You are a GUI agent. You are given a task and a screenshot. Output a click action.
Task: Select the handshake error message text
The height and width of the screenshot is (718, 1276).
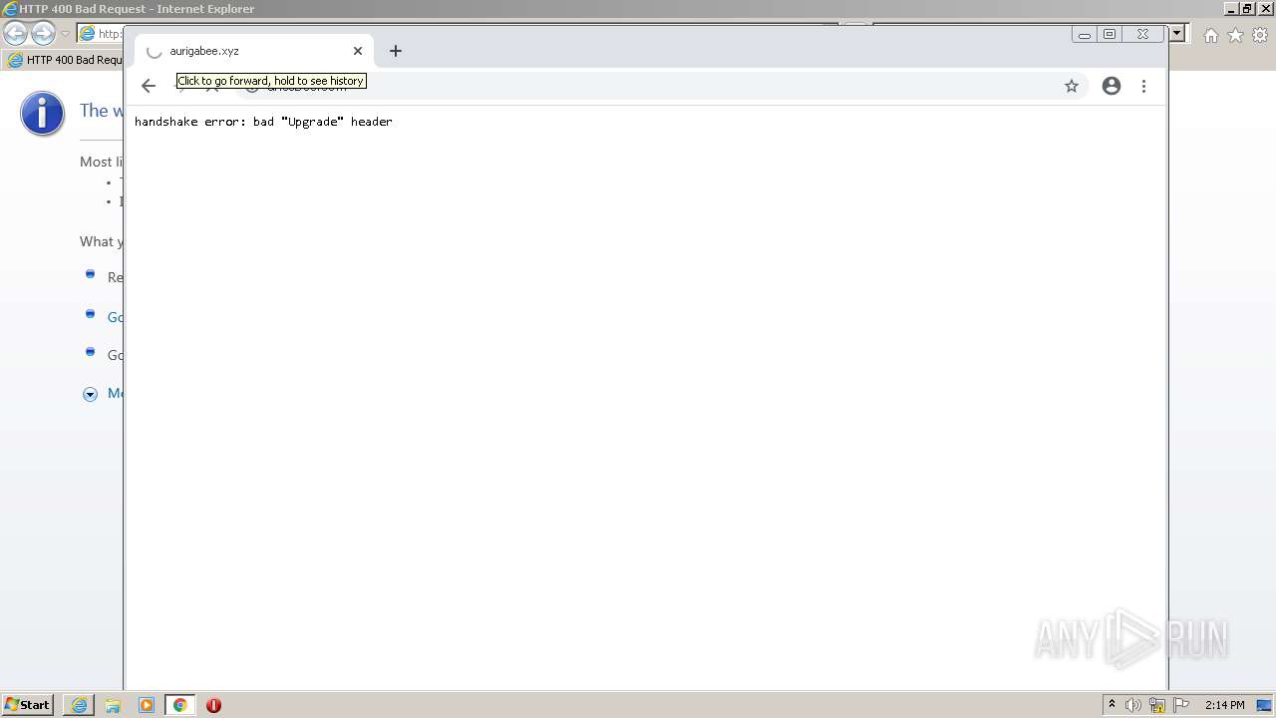coord(263,122)
